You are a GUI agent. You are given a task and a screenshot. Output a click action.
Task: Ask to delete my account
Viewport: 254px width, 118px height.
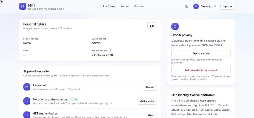201,70
